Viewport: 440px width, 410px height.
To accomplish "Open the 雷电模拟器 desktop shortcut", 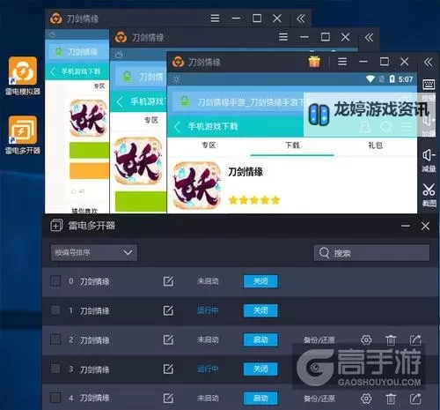I will tap(23, 76).
